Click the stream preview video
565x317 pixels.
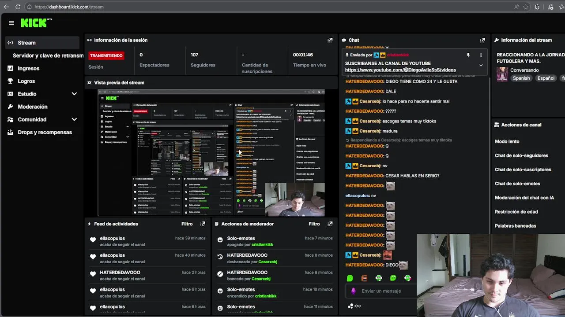tap(211, 153)
